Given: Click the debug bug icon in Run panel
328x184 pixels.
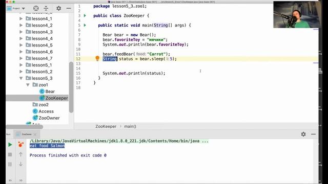Looking at the screenshot, I should click(20, 144).
